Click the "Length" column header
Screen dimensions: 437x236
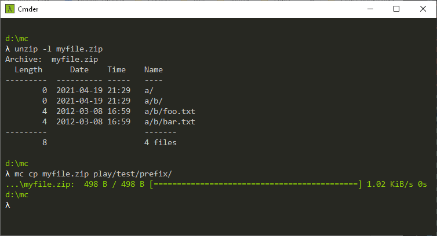pos(28,69)
